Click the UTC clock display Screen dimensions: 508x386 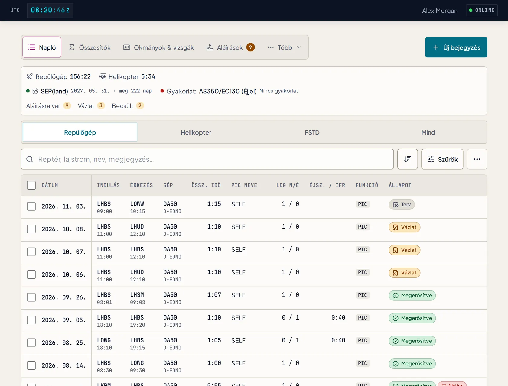50,10
